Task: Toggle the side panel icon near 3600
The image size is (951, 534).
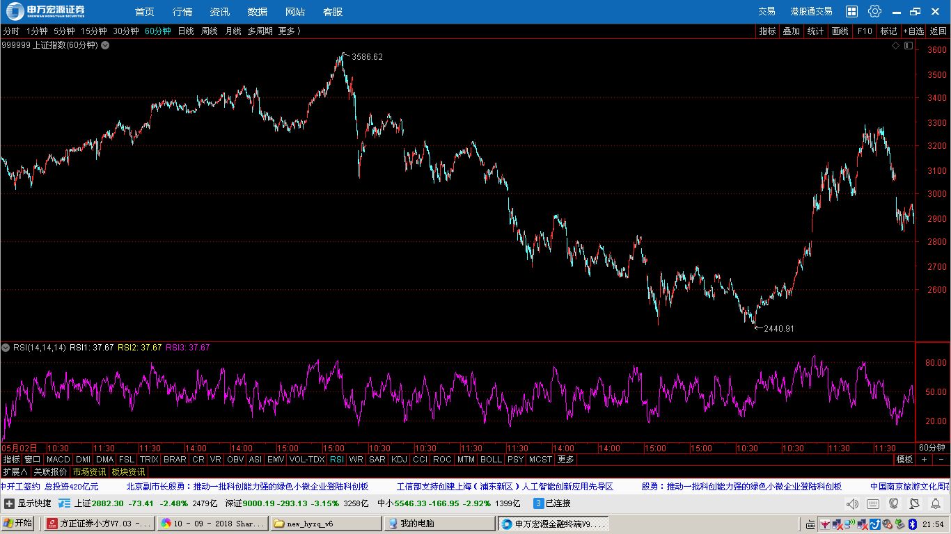Action: [x=908, y=45]
